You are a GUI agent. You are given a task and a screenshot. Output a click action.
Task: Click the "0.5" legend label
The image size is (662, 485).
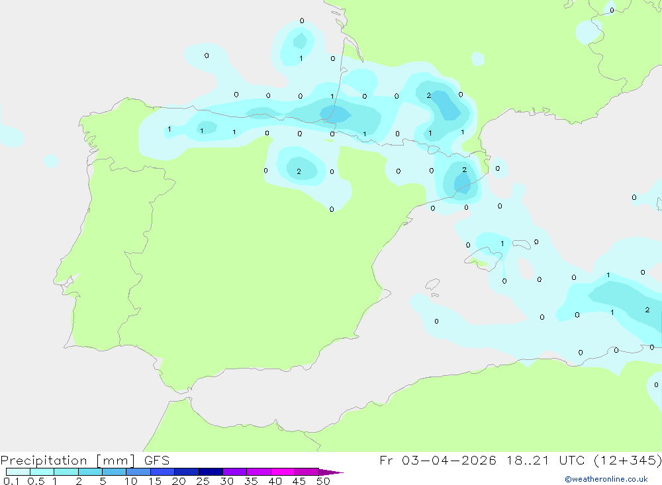[x=36, y=481]
